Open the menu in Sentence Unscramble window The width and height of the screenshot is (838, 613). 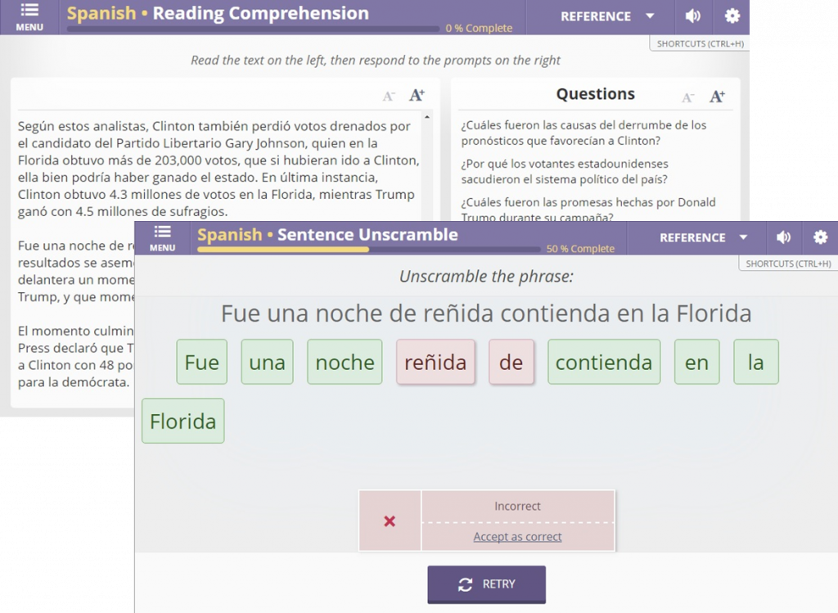click(162, 237)
